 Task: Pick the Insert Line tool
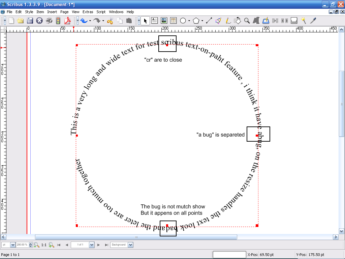tap(209, 21)
